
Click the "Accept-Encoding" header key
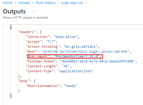(43, 47)
